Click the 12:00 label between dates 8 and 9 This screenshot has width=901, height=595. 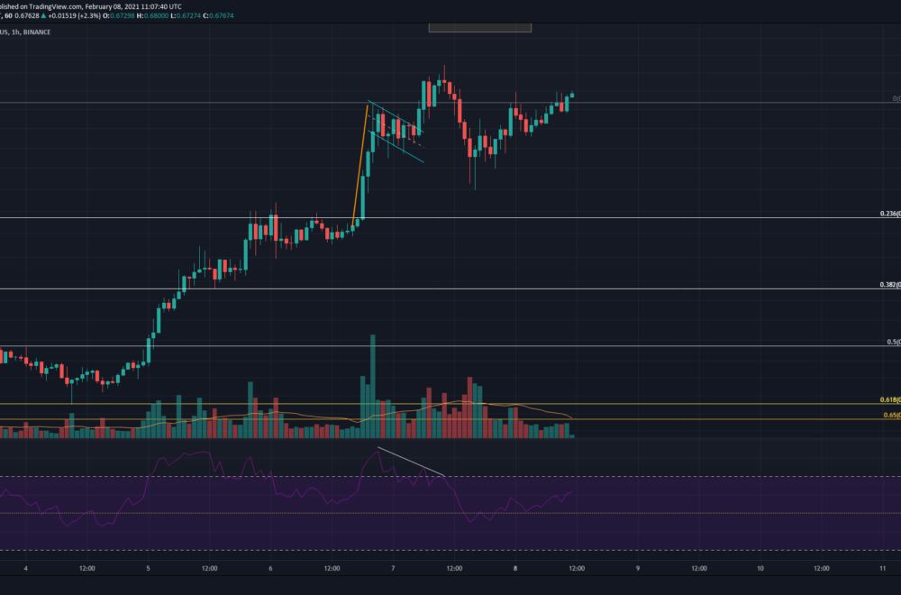coord(577,569)
